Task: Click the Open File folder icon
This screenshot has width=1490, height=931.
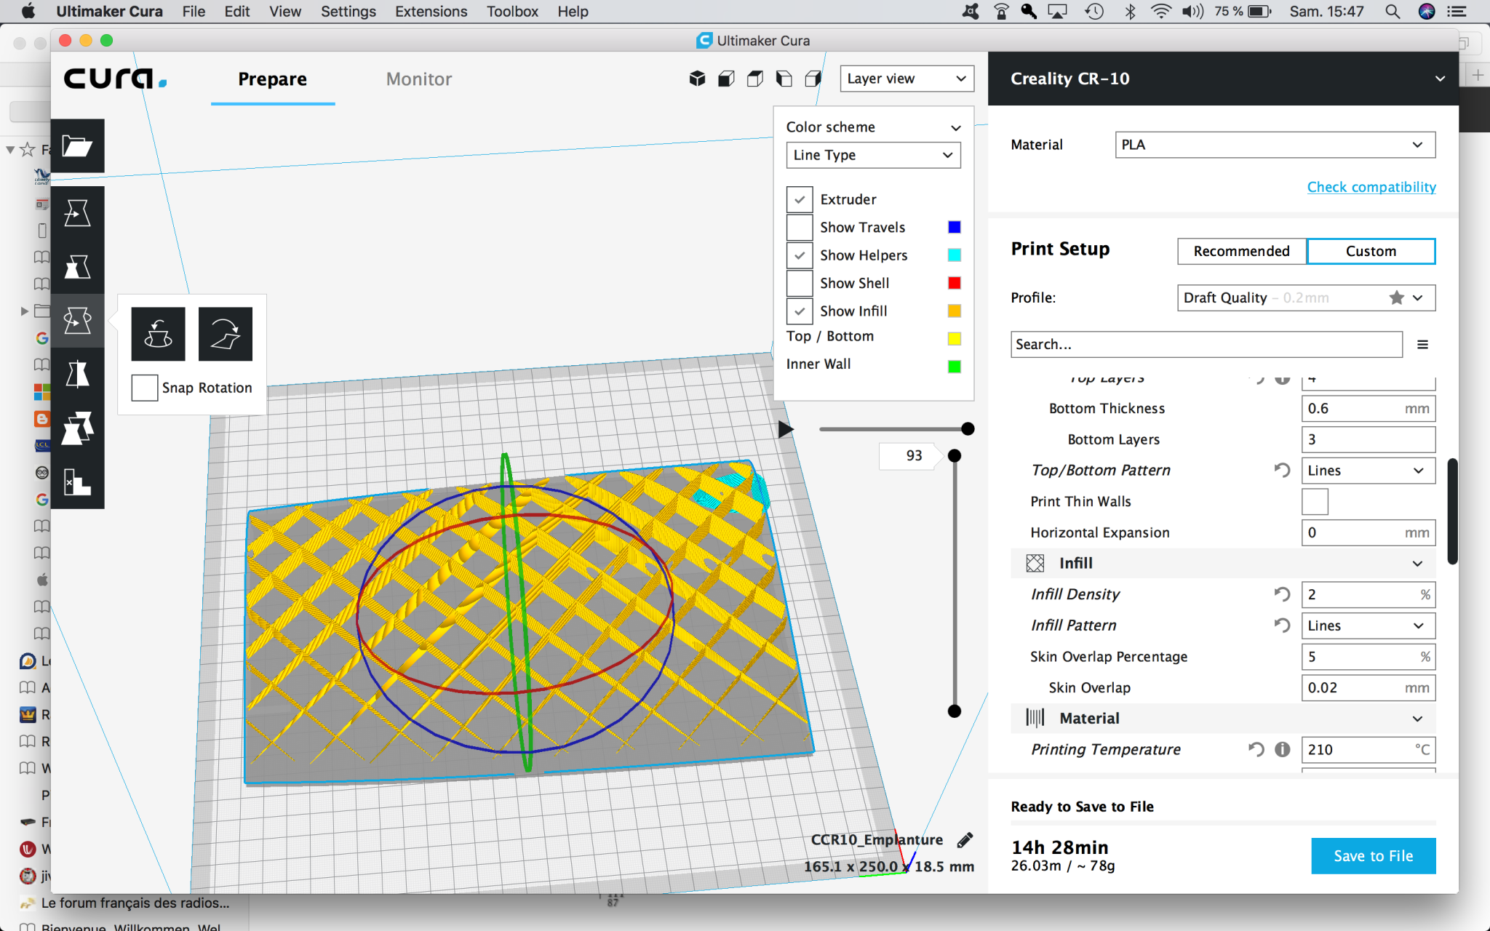Action: [x=77, y=146]
